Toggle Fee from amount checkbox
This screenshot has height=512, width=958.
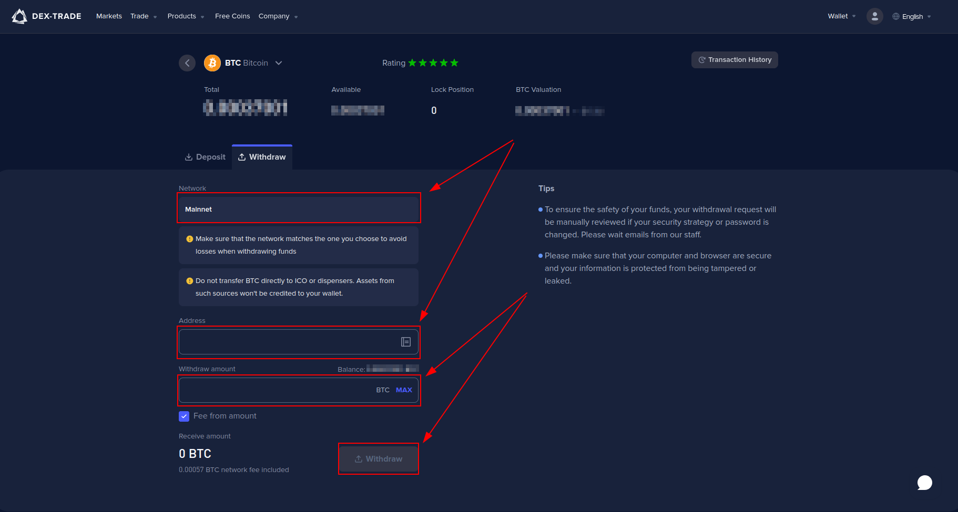184,416
